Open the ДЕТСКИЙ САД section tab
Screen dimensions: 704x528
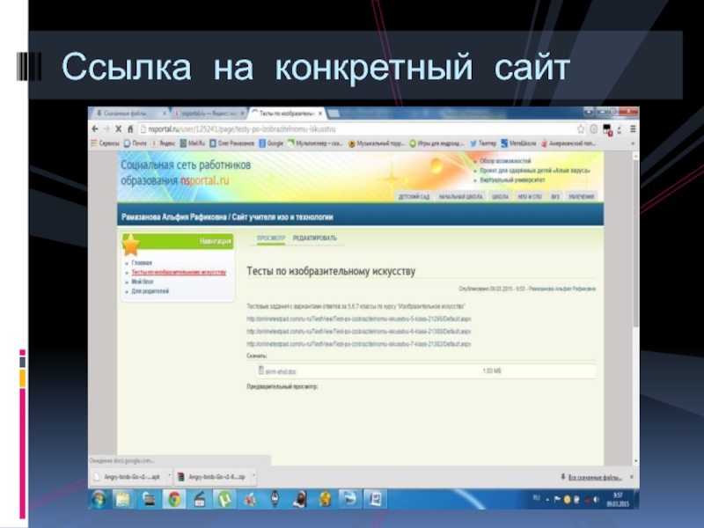pyautogui.click(x=414, y=196)
